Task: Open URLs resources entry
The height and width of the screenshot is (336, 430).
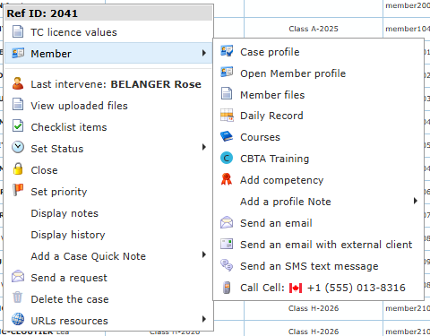Action: coord(108,321)
